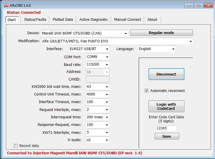
Task: Click the Code Card digits input field
Action: (x=166, y=128)
